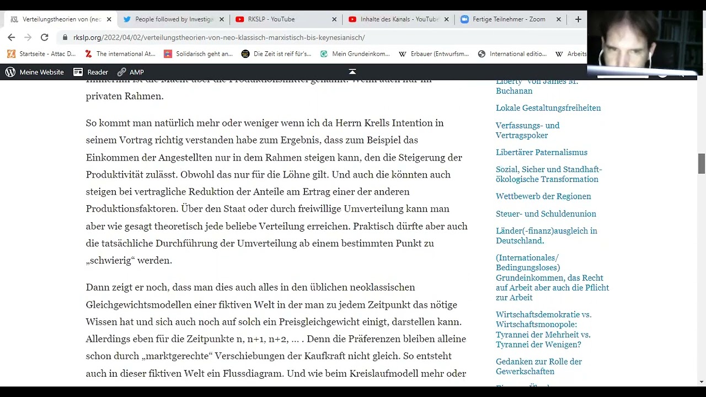This screenshot has width=706, height=397.
Task: Switch to the RKSLP - YouTube tab
Action: 285,19
